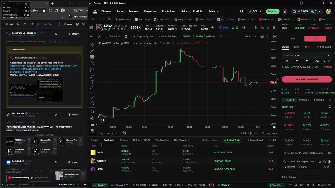335x188 pixels.
Task: Select the ruler measure tool
Action: click(x=92, y=97)
